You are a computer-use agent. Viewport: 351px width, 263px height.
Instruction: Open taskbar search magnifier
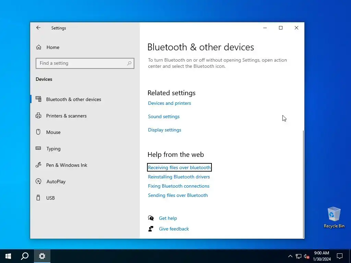pyautogui.click(x=25, y=256)
